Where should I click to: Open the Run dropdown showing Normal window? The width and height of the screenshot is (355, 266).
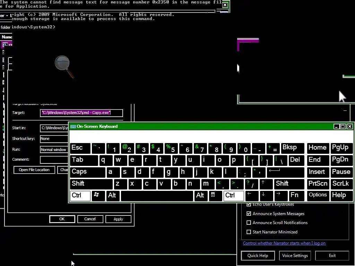(x=54, y=150)
